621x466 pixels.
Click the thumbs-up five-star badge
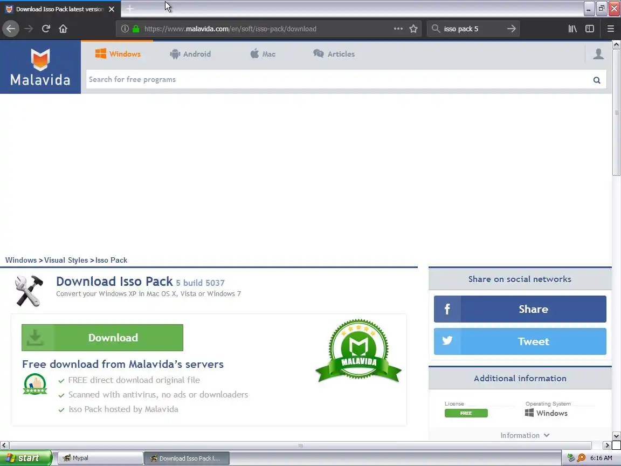pos(35,383)
